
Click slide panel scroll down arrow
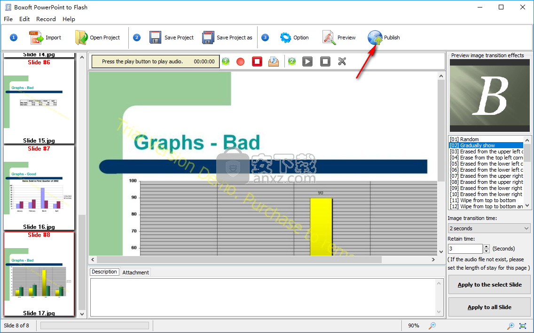click(82, 314)
